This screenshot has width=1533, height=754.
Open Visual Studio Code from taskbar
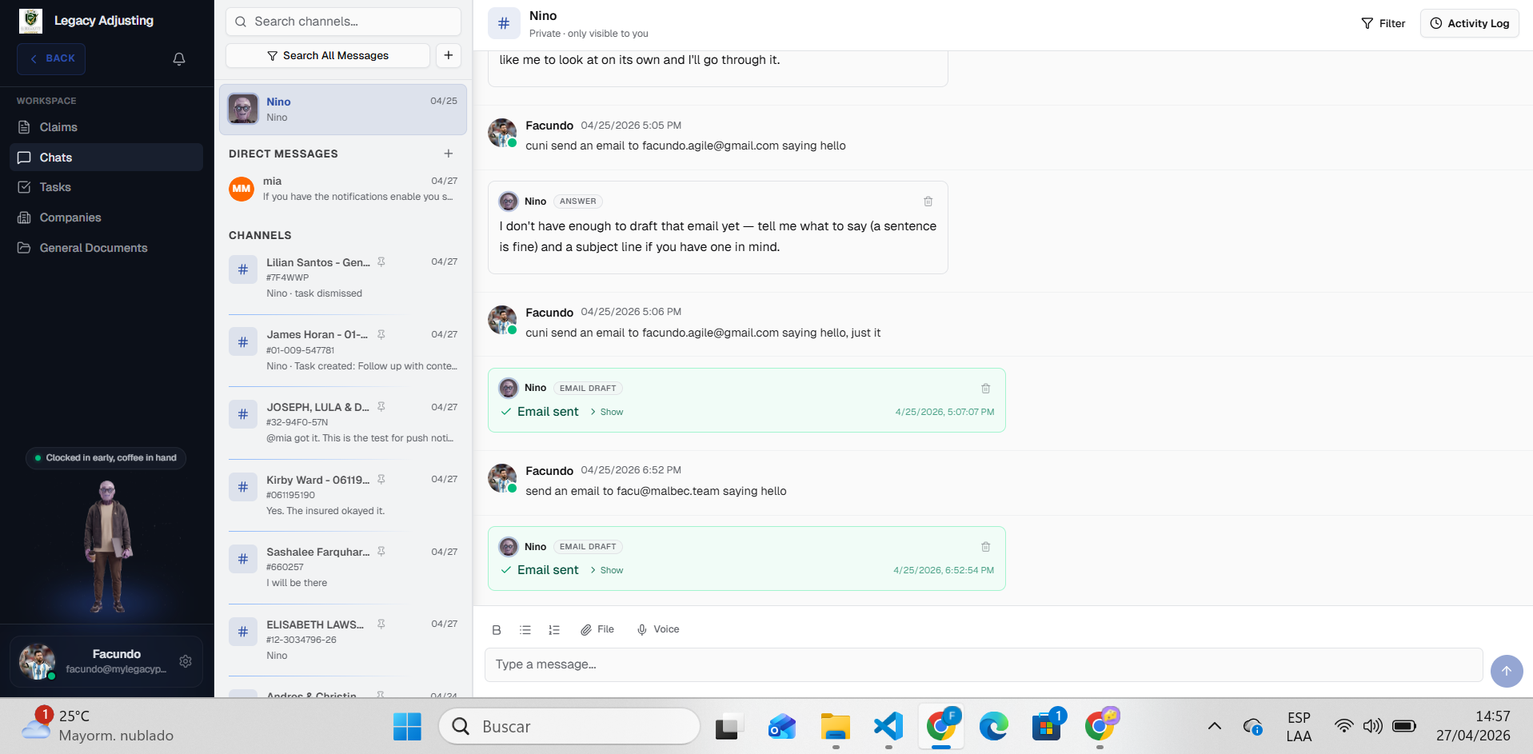coord(888,727)
